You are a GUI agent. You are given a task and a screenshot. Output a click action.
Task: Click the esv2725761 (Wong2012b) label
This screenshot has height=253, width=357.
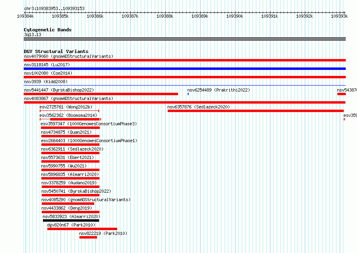coord(66,107)
